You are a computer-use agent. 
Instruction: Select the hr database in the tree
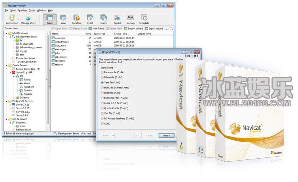pos(19,40)
